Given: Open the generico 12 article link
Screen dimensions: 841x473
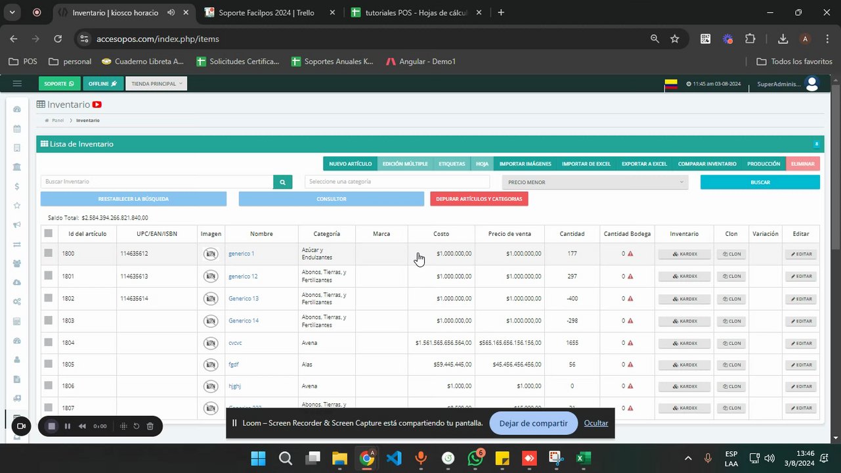Looking at the screenshot, I should click(x=243, y=277).
